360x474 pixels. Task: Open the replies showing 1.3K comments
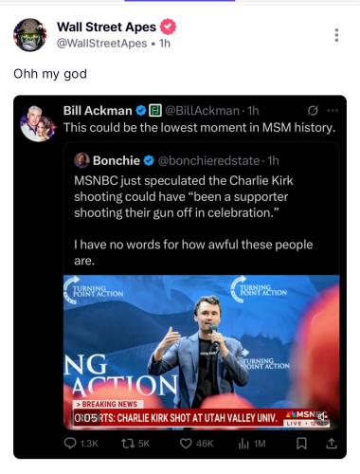pyautogui.click(x=81, y=444)
